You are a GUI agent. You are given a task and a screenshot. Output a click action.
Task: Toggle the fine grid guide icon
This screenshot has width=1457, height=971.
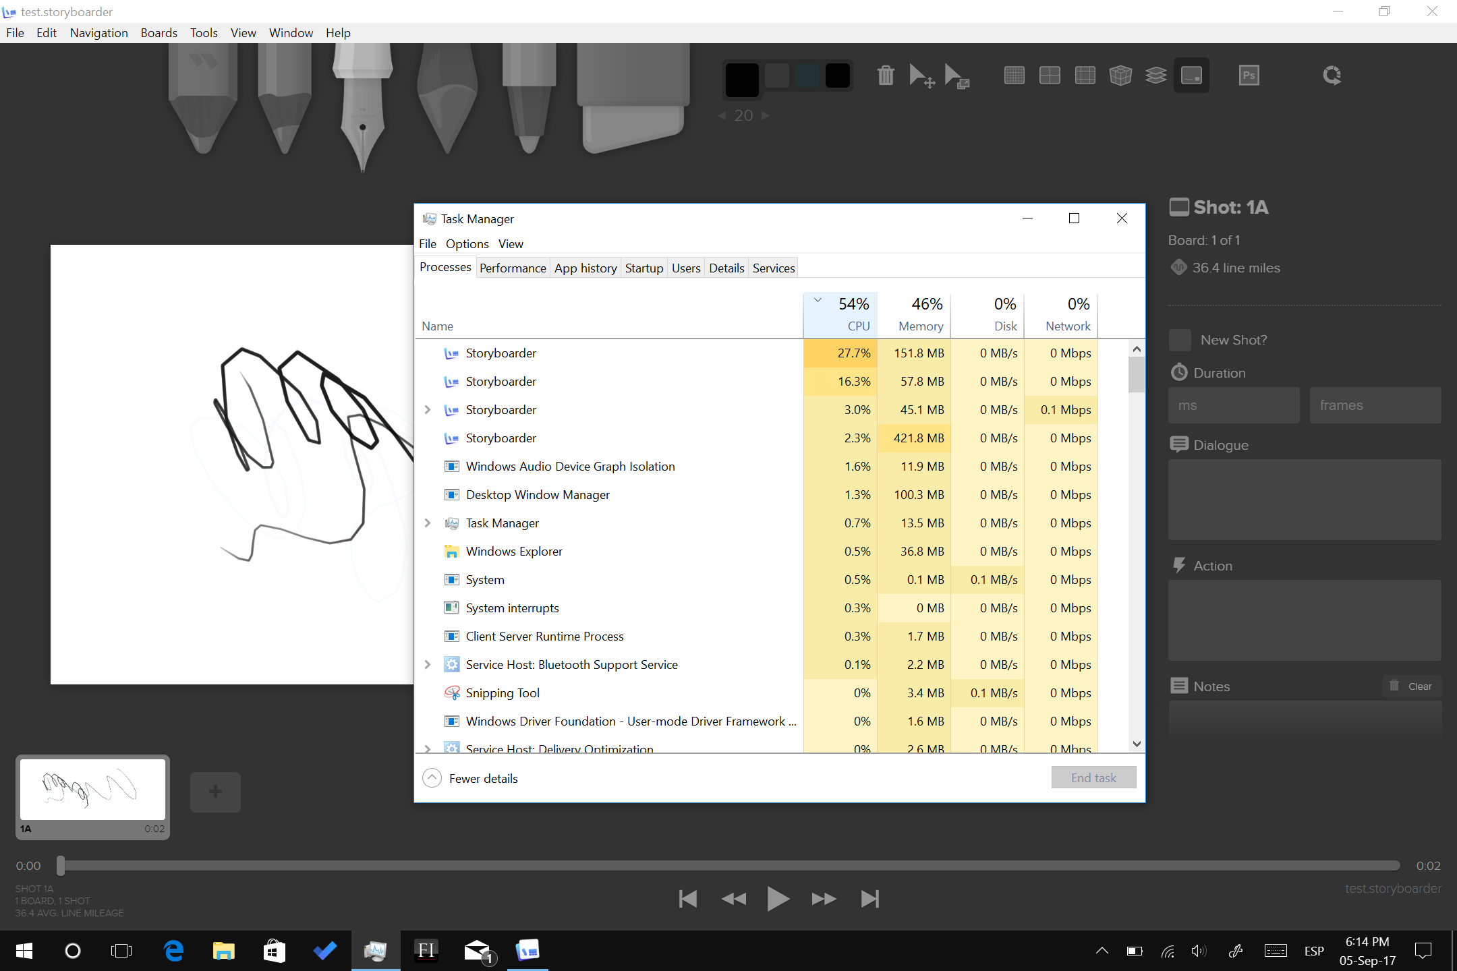point(1014,75)
